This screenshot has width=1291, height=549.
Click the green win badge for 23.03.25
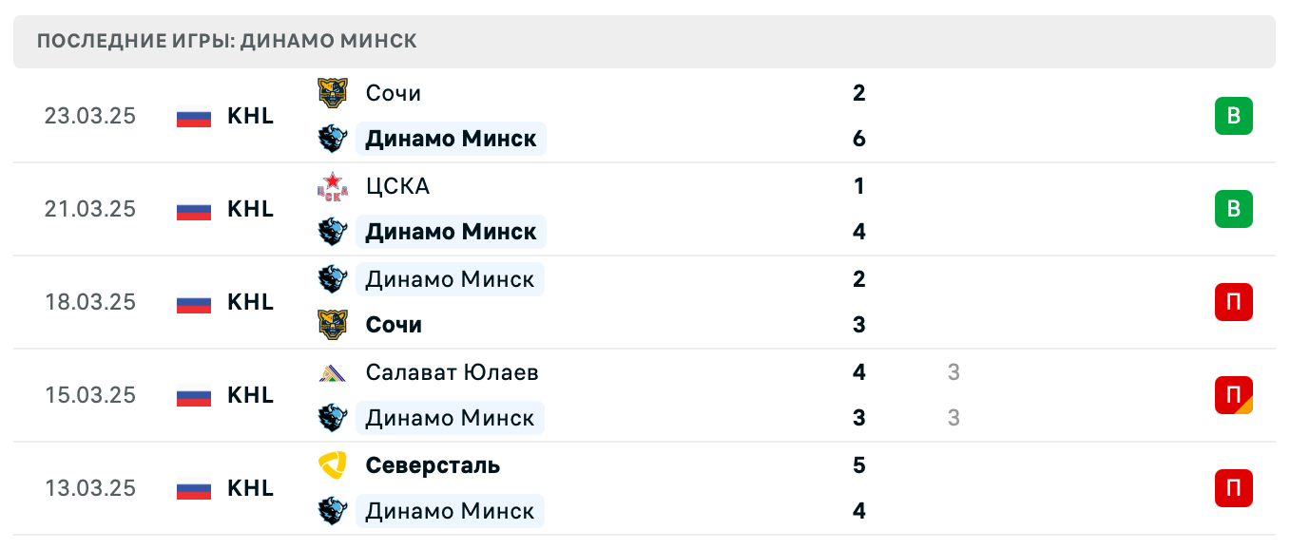[1233, 117]
